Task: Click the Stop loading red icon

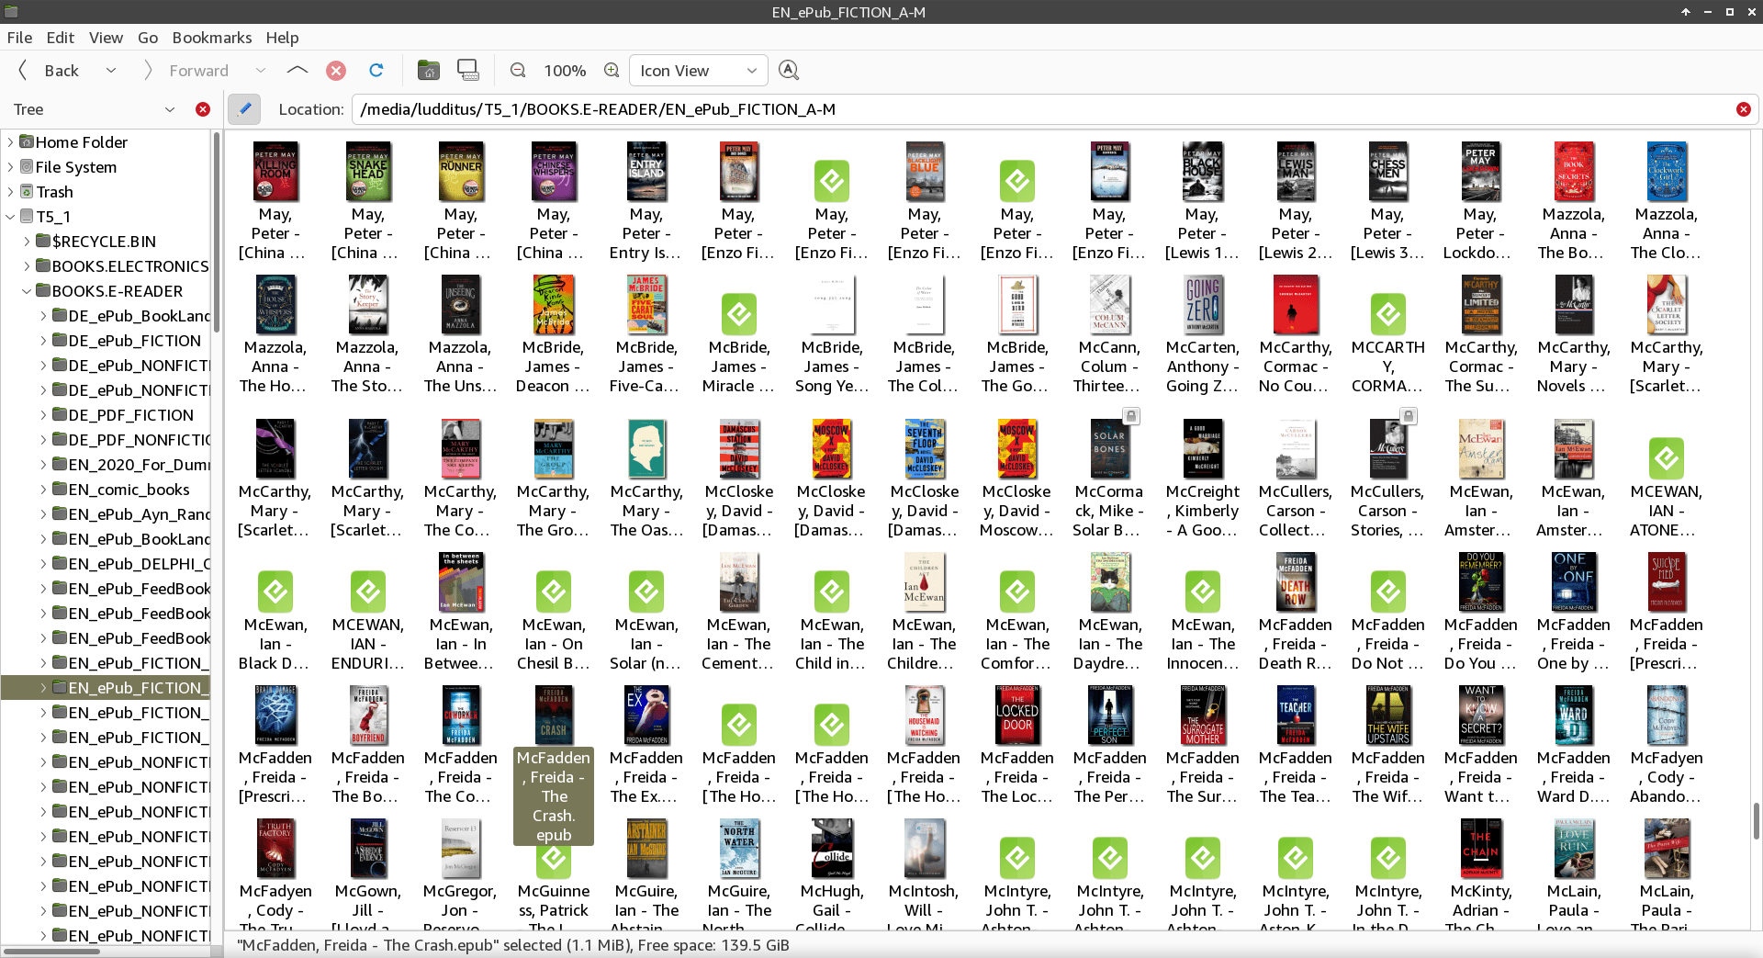Action: (x=336, y=71)
